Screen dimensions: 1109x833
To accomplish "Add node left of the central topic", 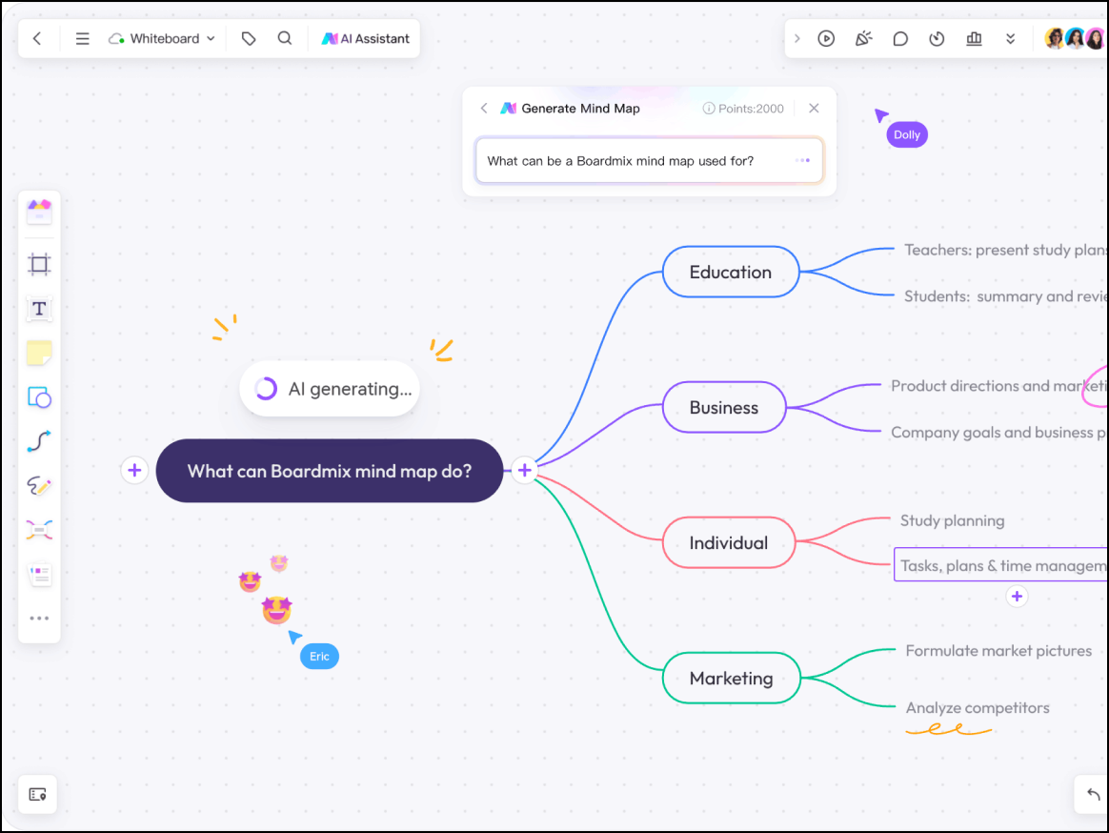I will click(134, 470).
